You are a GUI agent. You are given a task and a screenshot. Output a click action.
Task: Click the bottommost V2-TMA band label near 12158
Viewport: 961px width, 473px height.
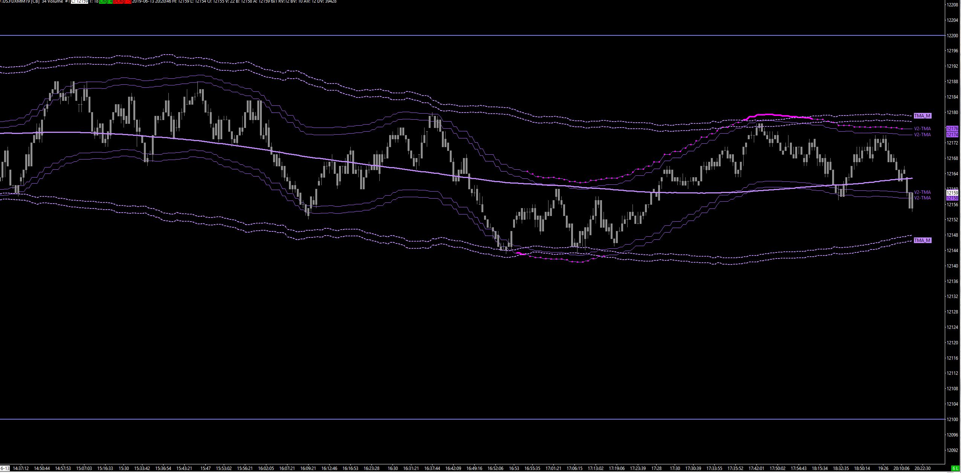(x=922, y=198)
